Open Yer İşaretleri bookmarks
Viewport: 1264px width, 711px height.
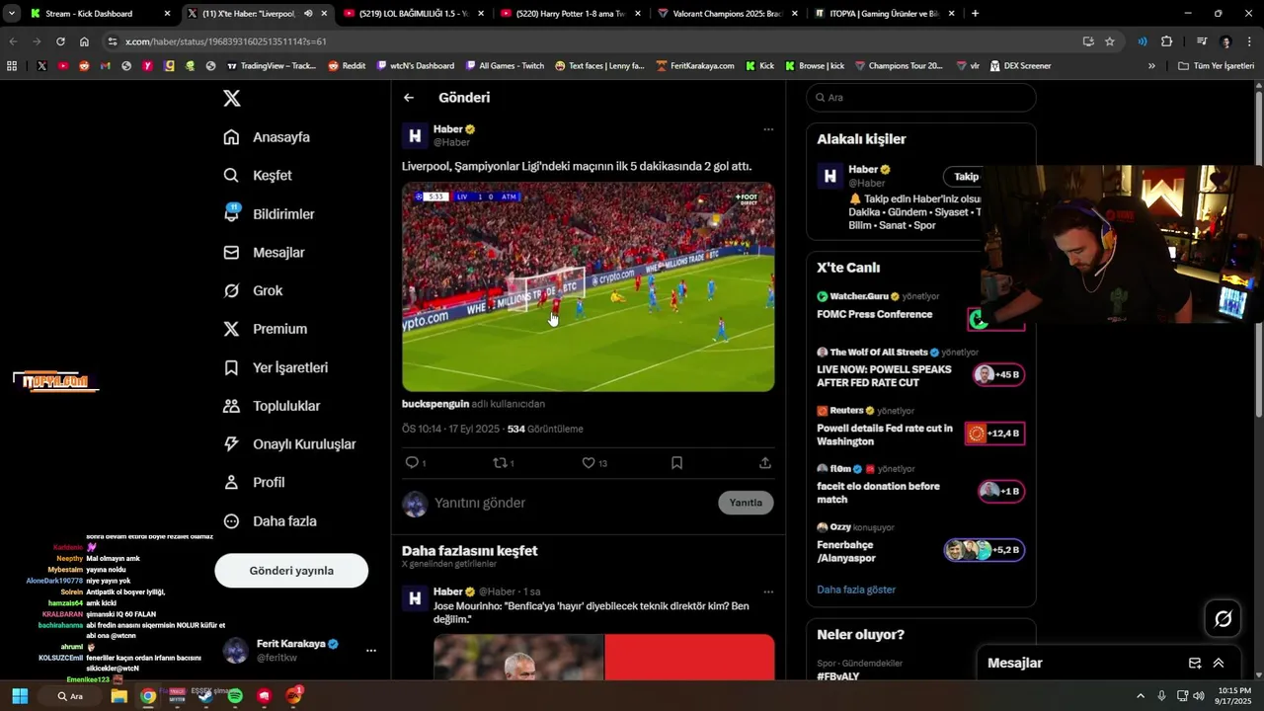pyautogui.click(x=276, y=367)
